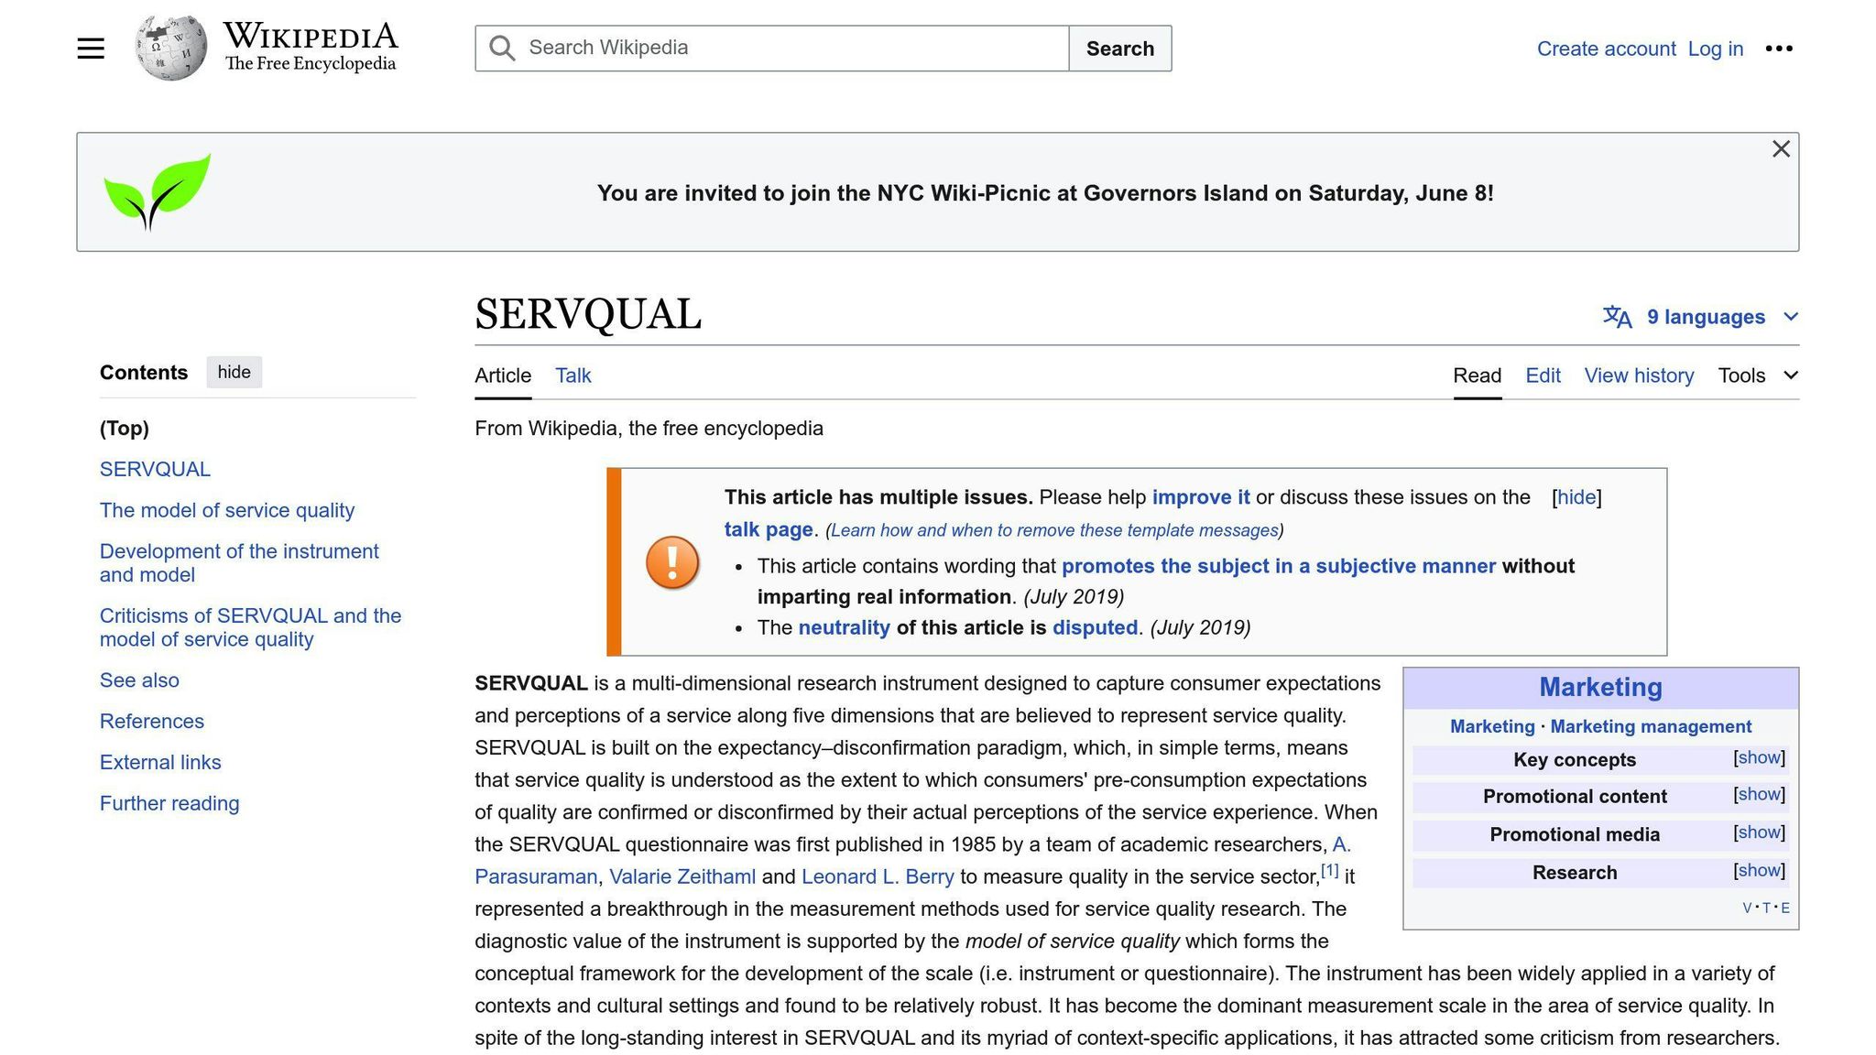The width and height of the screenshot is (1876, 1055).
Task: Switch to the Talk tab
Action: [x=573, y=375]
